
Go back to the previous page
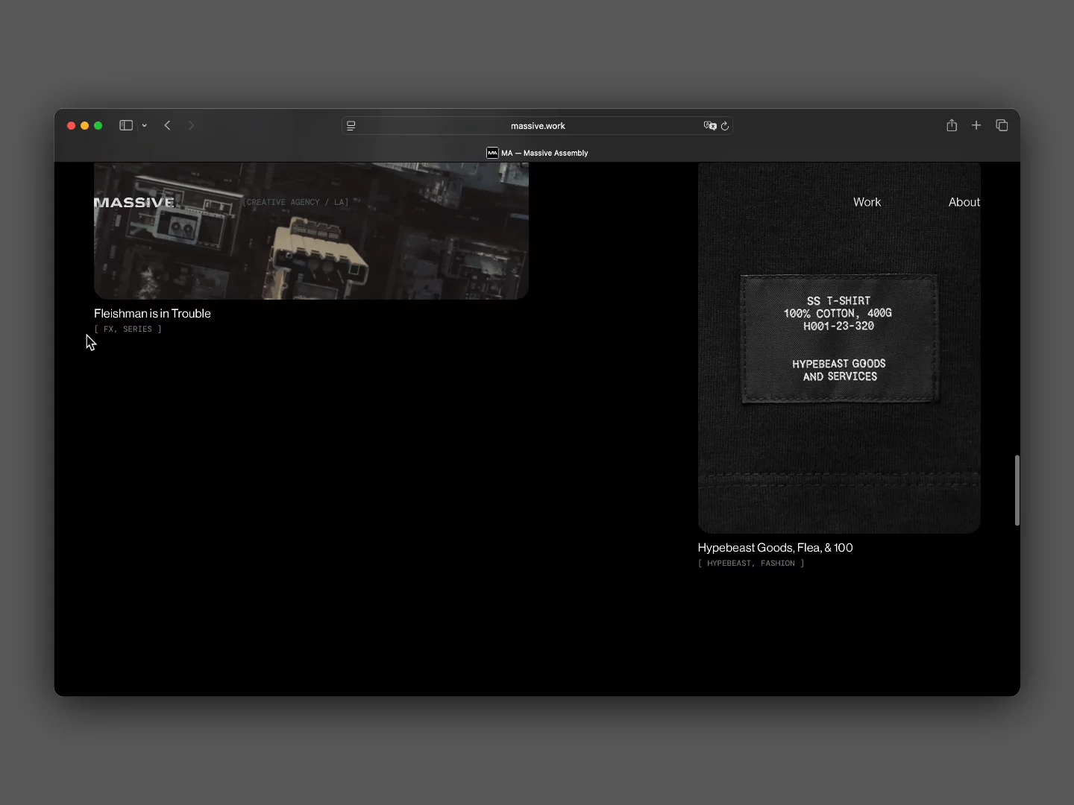coord(168,125)
